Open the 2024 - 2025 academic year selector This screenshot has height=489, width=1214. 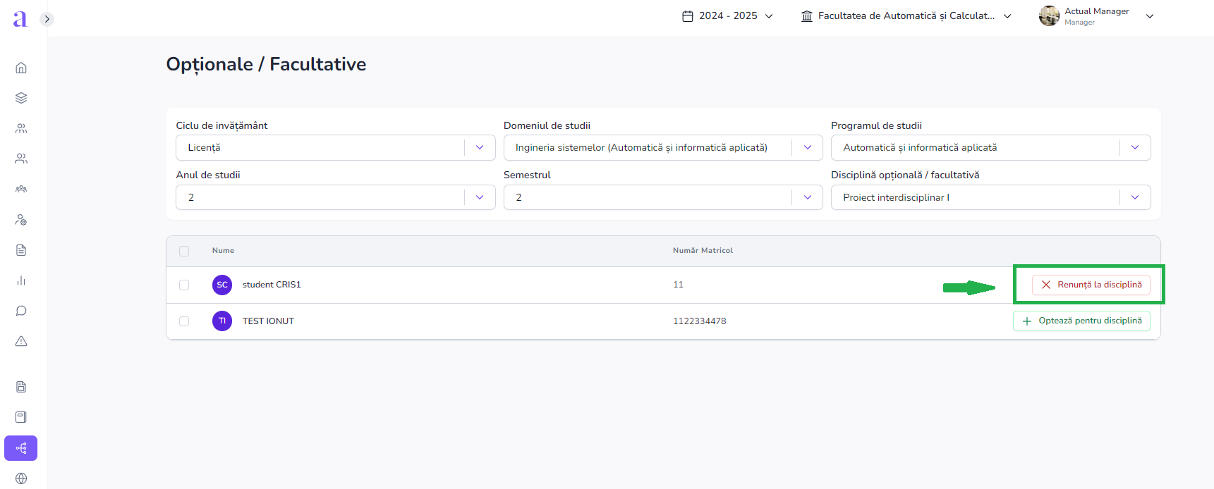727,16
